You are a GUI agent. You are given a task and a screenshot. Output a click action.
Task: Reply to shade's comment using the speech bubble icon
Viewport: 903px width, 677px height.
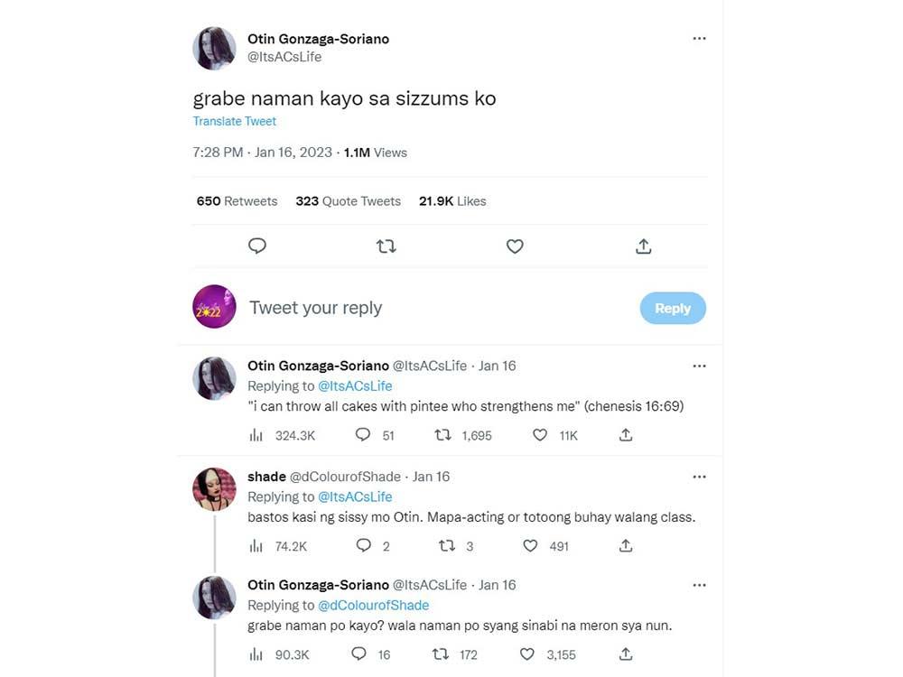click(x=363, y=545)
